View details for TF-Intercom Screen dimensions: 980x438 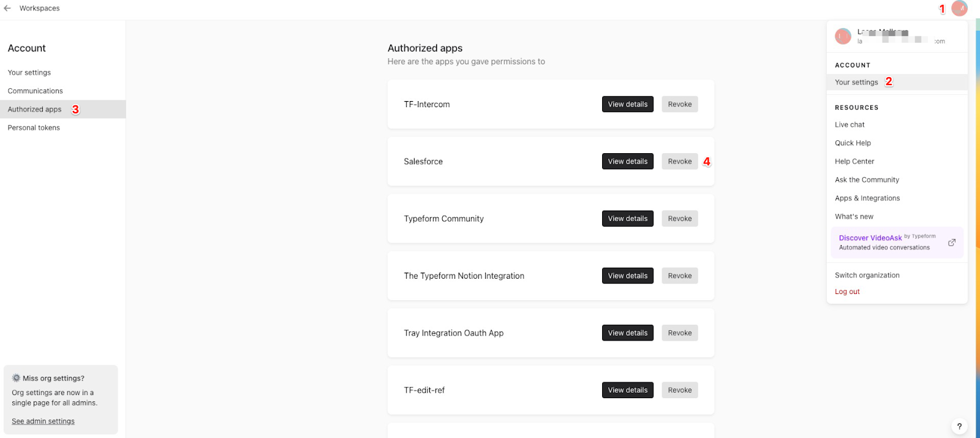tap(628, 104)
